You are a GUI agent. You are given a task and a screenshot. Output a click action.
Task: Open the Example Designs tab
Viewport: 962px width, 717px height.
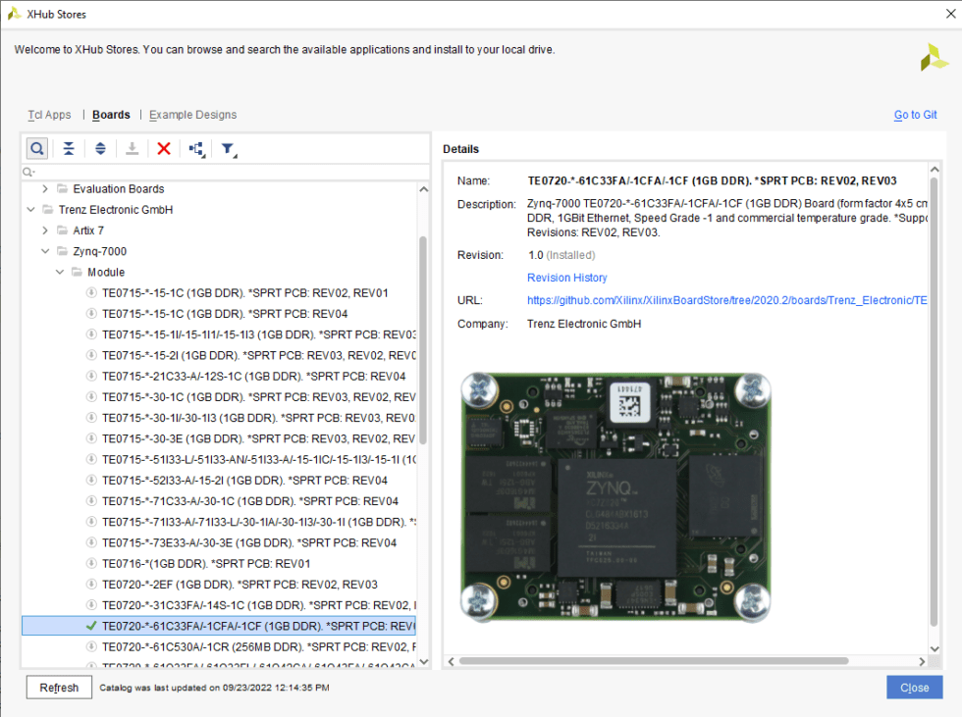(x=192, y=115)
